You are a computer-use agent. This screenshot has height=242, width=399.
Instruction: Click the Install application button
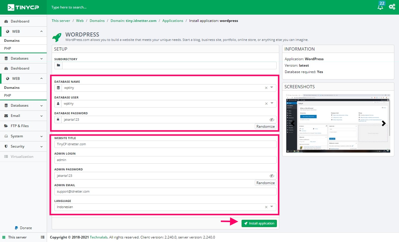259,223
